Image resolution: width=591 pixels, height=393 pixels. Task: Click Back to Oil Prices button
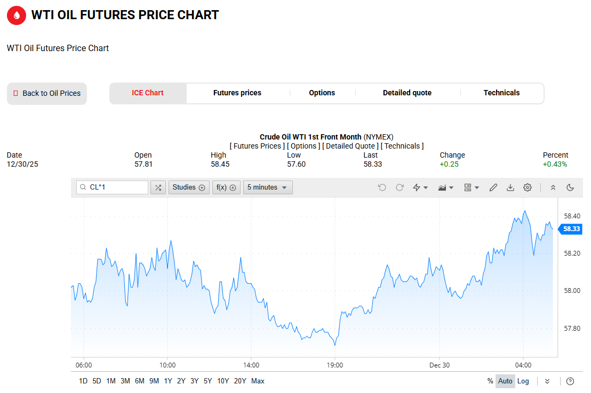point(47,93)
